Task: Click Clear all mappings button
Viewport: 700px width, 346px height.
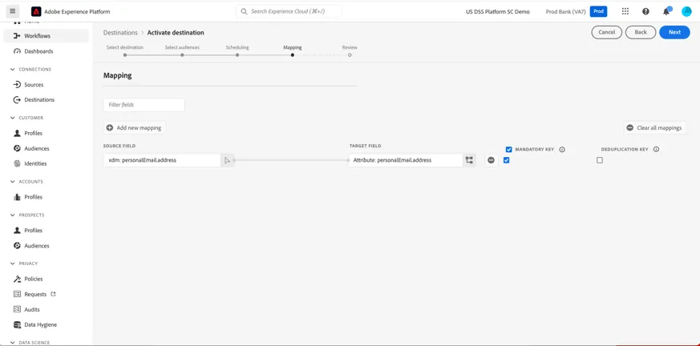Action: point(654,128)
